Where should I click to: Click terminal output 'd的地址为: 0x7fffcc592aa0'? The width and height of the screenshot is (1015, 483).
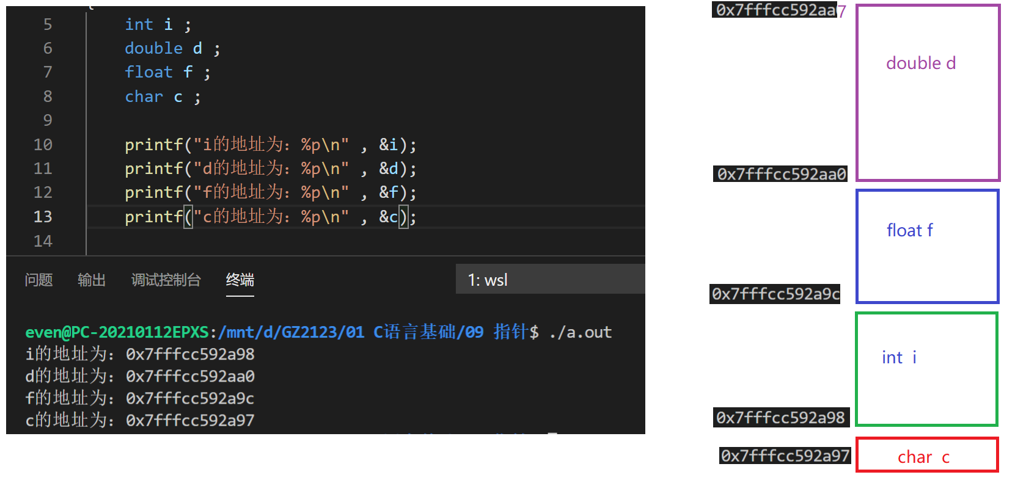(x=140, y=376)
